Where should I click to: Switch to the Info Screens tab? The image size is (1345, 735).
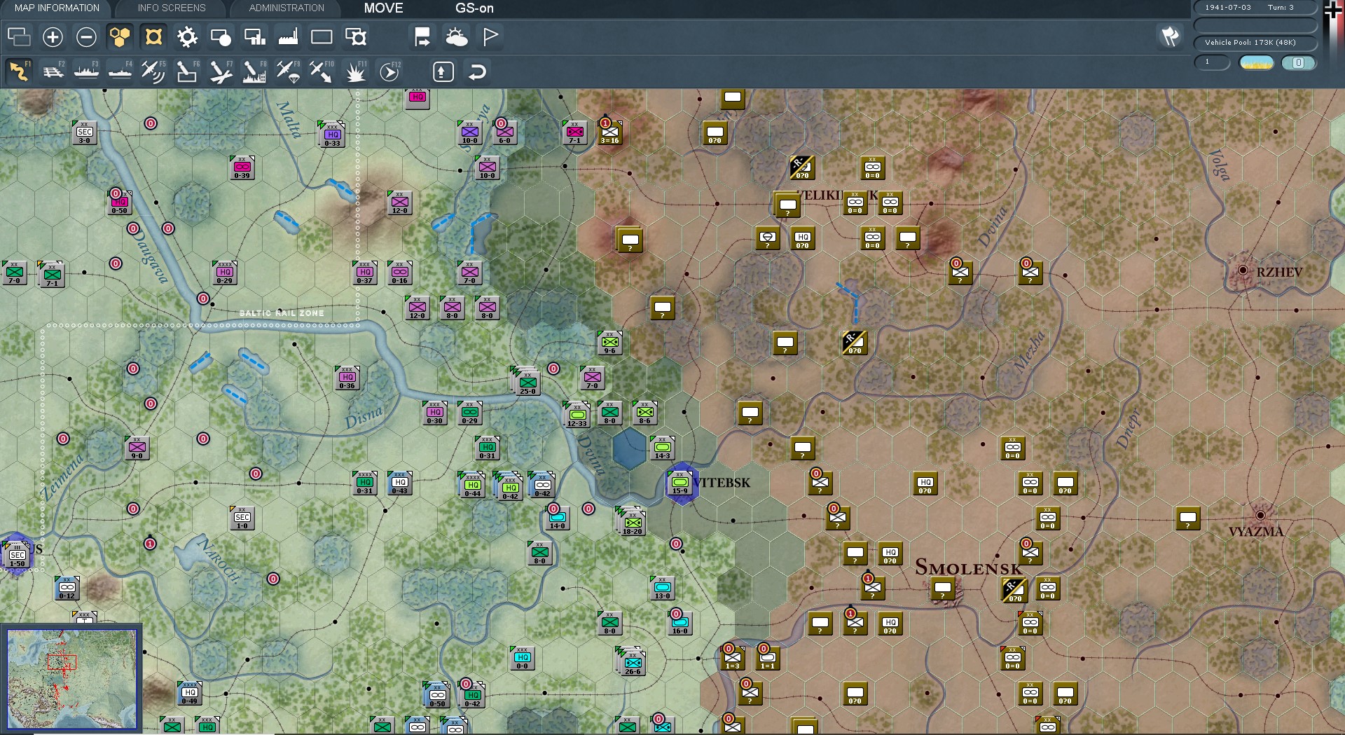click(172, 8)
